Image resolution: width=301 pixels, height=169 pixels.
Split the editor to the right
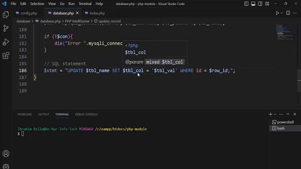point(288,13)
